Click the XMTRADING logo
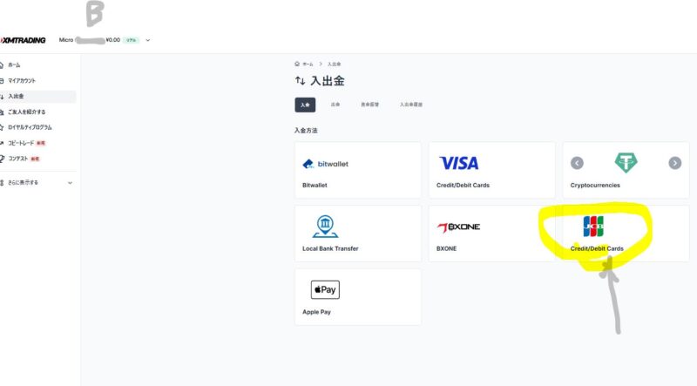 coord(24,40)
